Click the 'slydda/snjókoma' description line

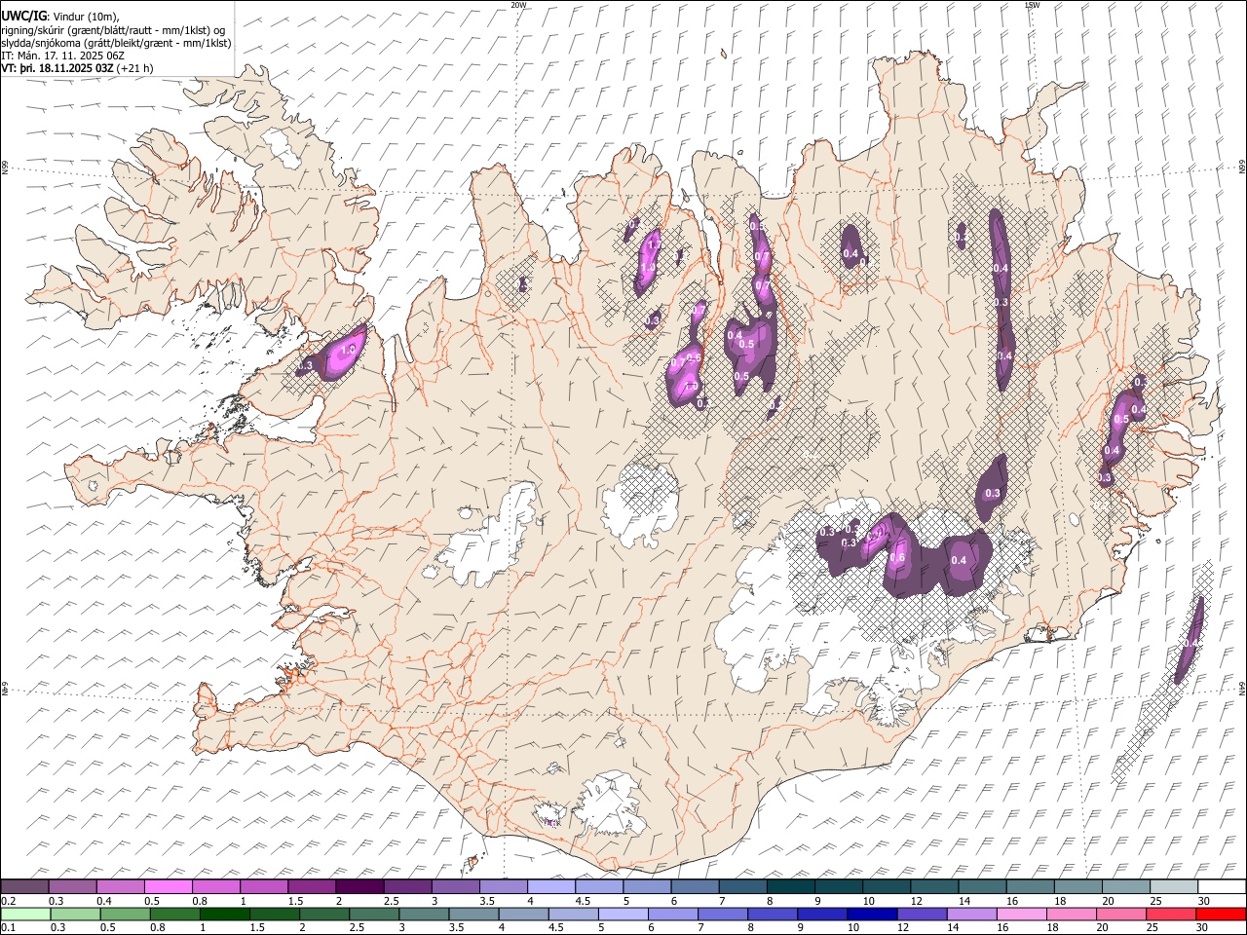tap(116, 43)
